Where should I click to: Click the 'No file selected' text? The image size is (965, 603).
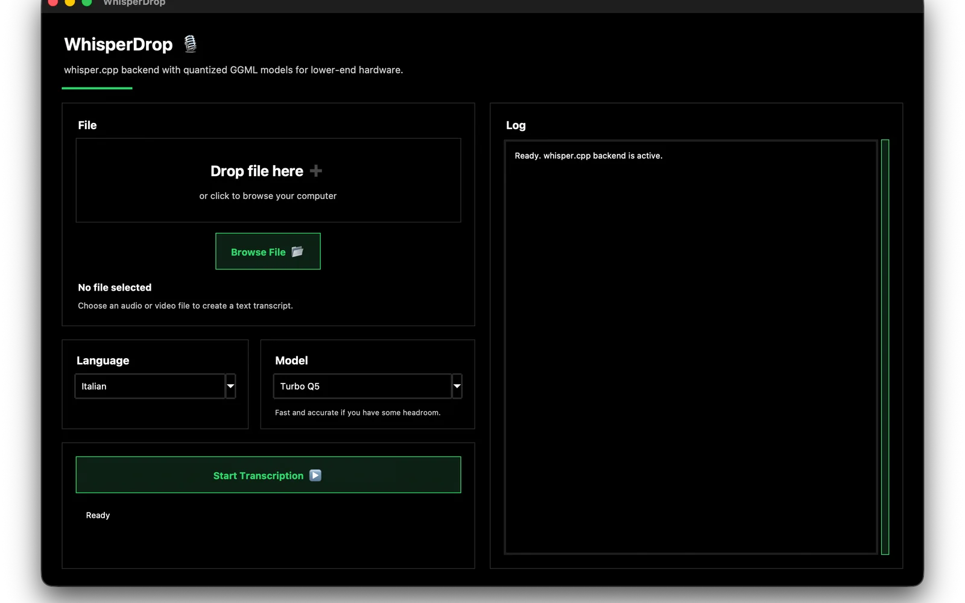point(115,288)
